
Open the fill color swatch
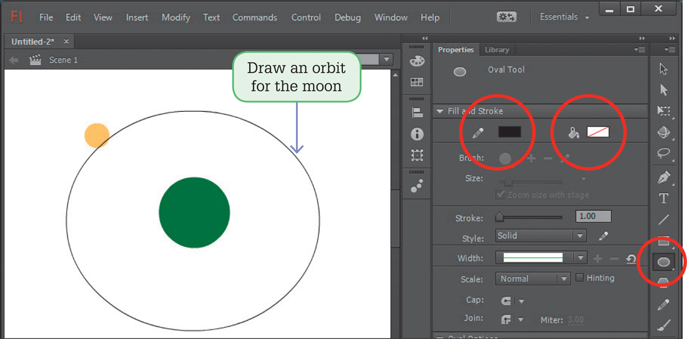coord(598,132)
